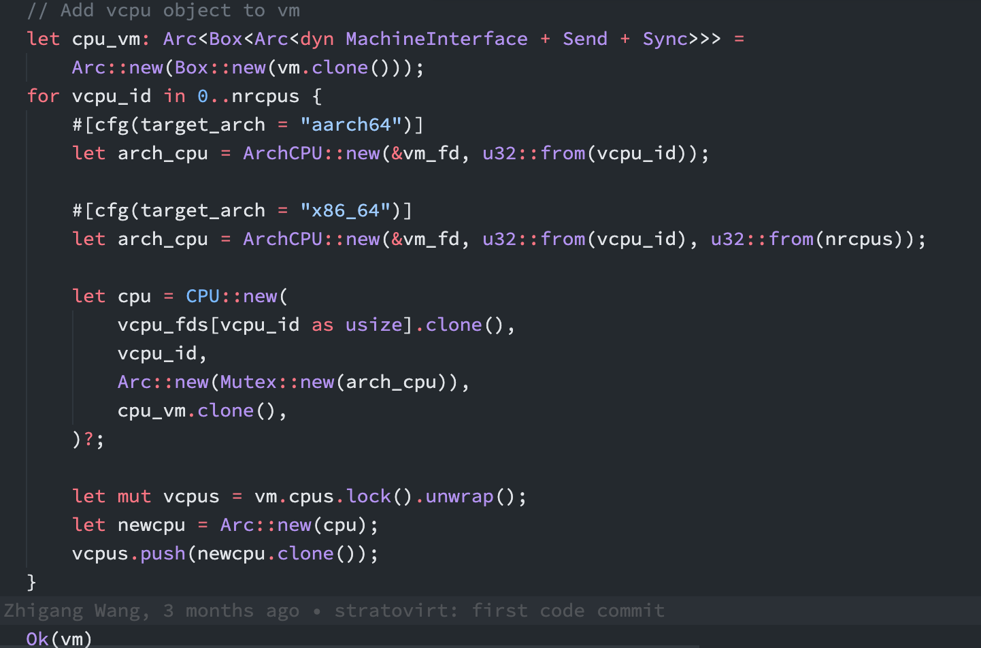The image size is (981, 648).
Task: Click the closing )?; of CPU::new
Action: [88, 439]
